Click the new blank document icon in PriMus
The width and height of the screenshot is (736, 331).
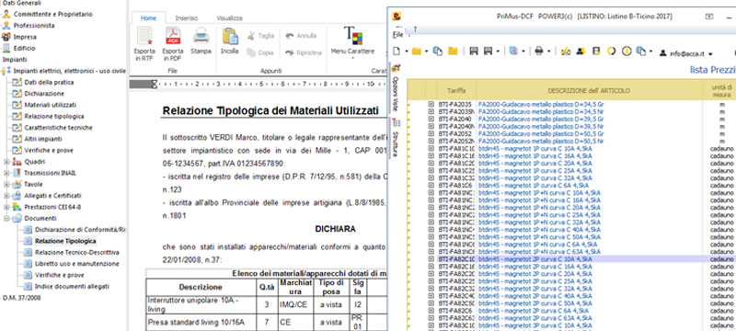(397, 51)
